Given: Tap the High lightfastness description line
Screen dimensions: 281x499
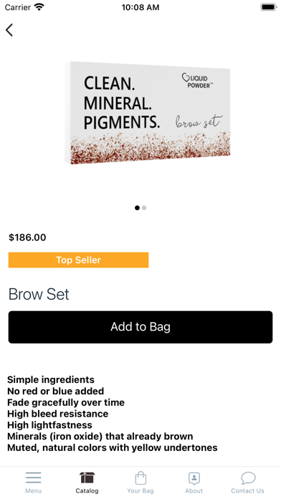Looking at the screenshot, I should pos(49,425).
